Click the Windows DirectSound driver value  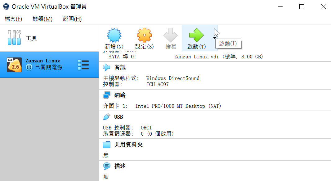click(173, 78)
